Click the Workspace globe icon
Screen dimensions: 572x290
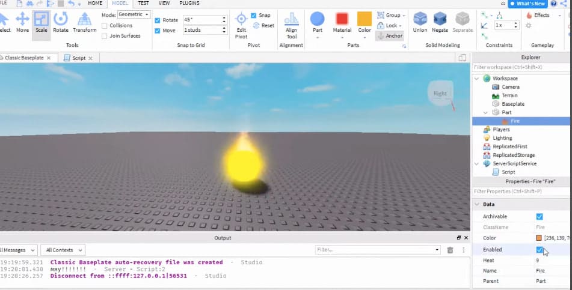coord(487,78)
